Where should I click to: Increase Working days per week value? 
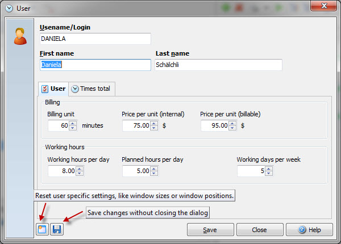[269, 169]
